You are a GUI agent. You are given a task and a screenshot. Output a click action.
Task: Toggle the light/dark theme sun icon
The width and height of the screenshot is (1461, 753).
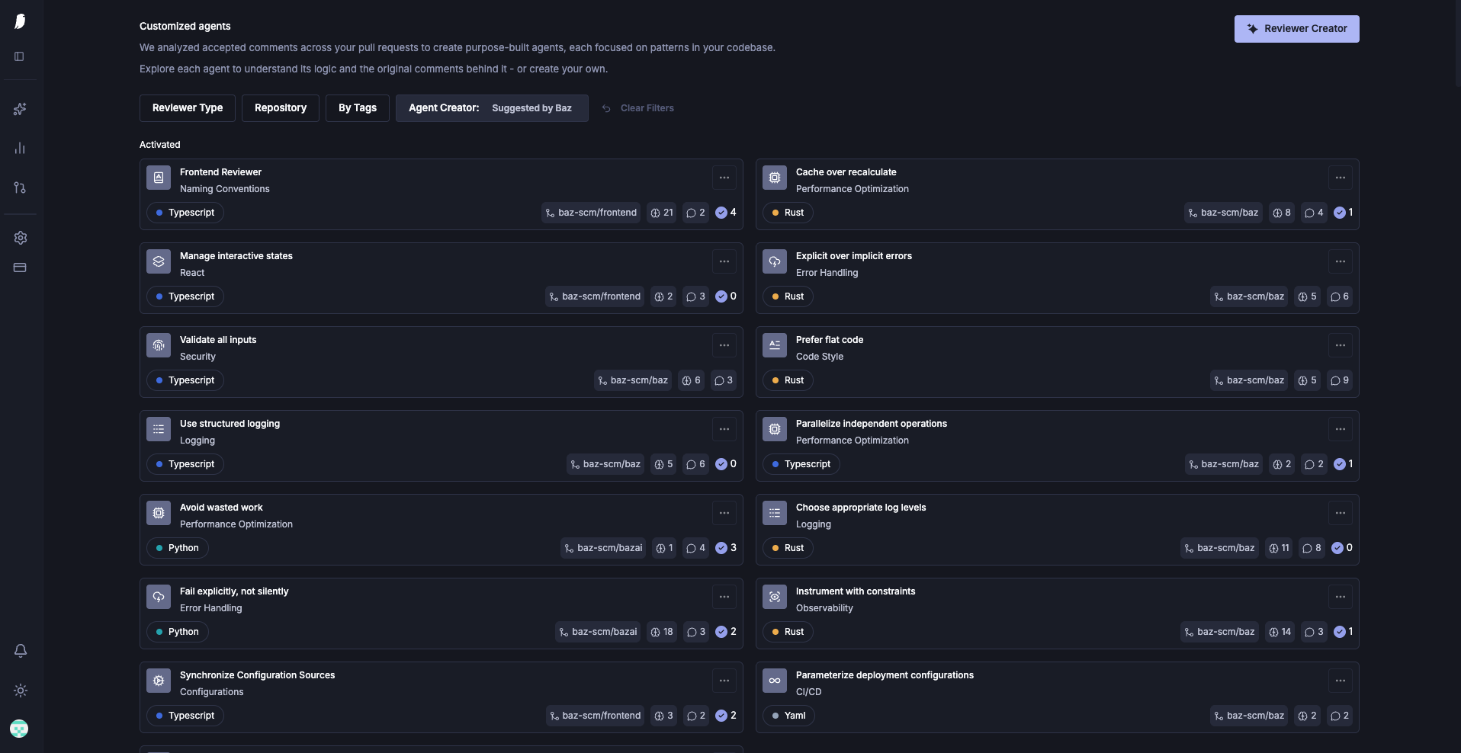coord(21,691)
